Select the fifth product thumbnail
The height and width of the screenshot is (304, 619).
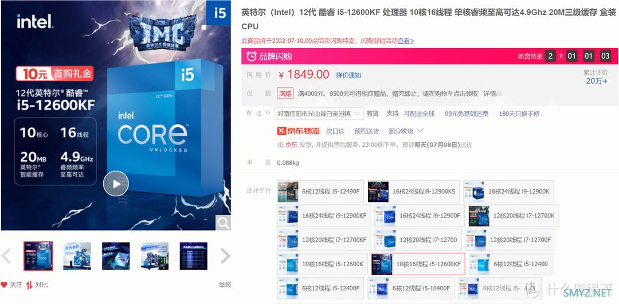coord(194,256)
